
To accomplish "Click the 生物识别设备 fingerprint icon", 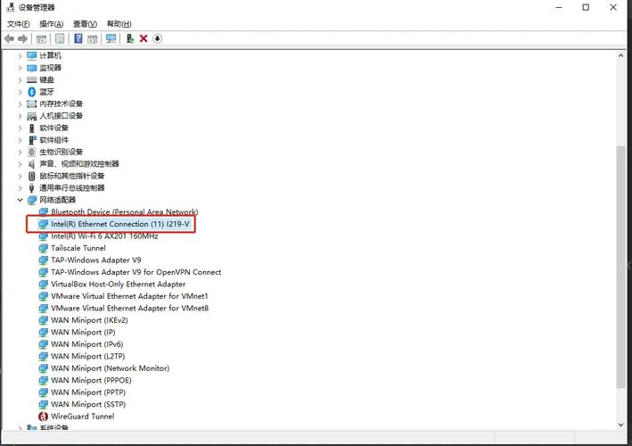I will [32, 152].
